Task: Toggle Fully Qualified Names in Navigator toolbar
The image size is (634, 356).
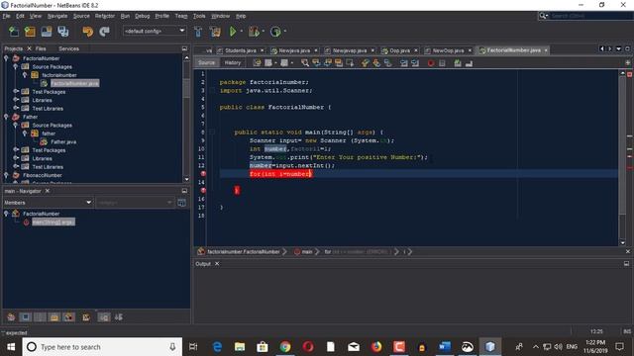Action: click(86, 316)
